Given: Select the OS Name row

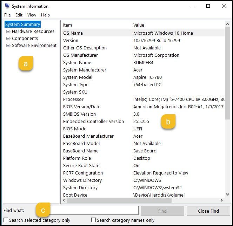Looking at the screenshot, I should tap(143, 33).
